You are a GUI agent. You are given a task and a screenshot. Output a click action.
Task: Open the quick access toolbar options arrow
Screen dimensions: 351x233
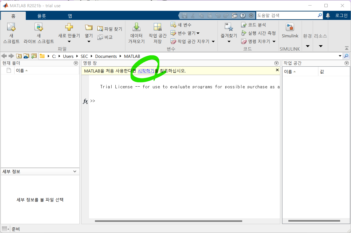[x=251, y=15]
